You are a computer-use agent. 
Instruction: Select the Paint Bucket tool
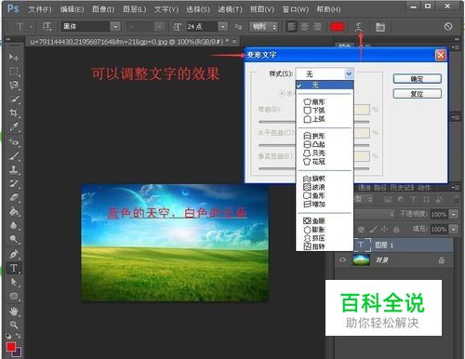click(14, 211)
